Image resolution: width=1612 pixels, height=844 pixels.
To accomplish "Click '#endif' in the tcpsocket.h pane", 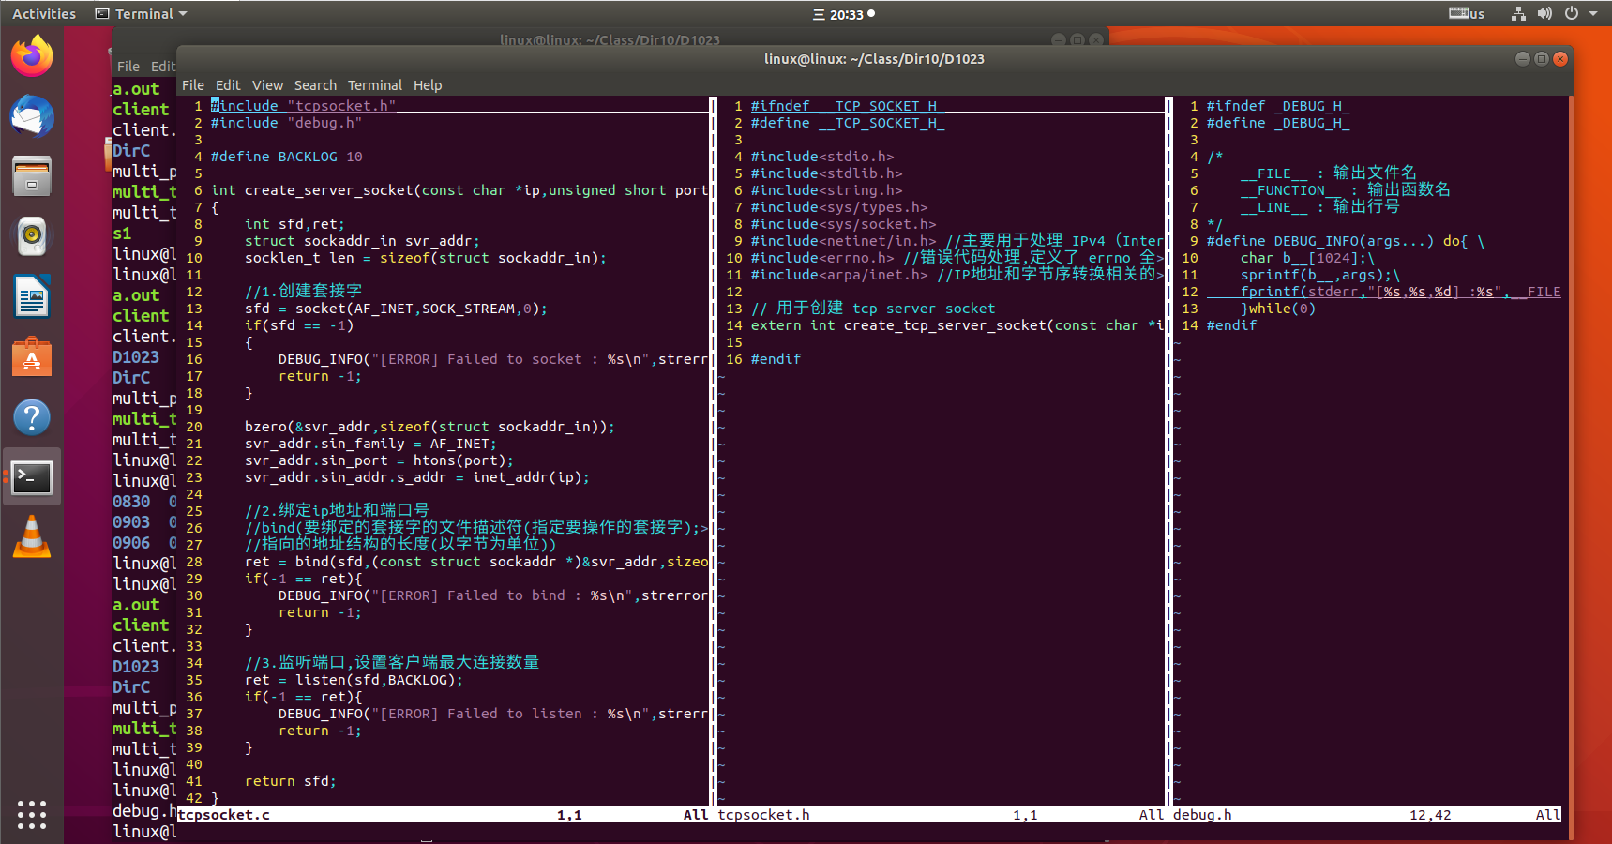I will pos(776,359).
